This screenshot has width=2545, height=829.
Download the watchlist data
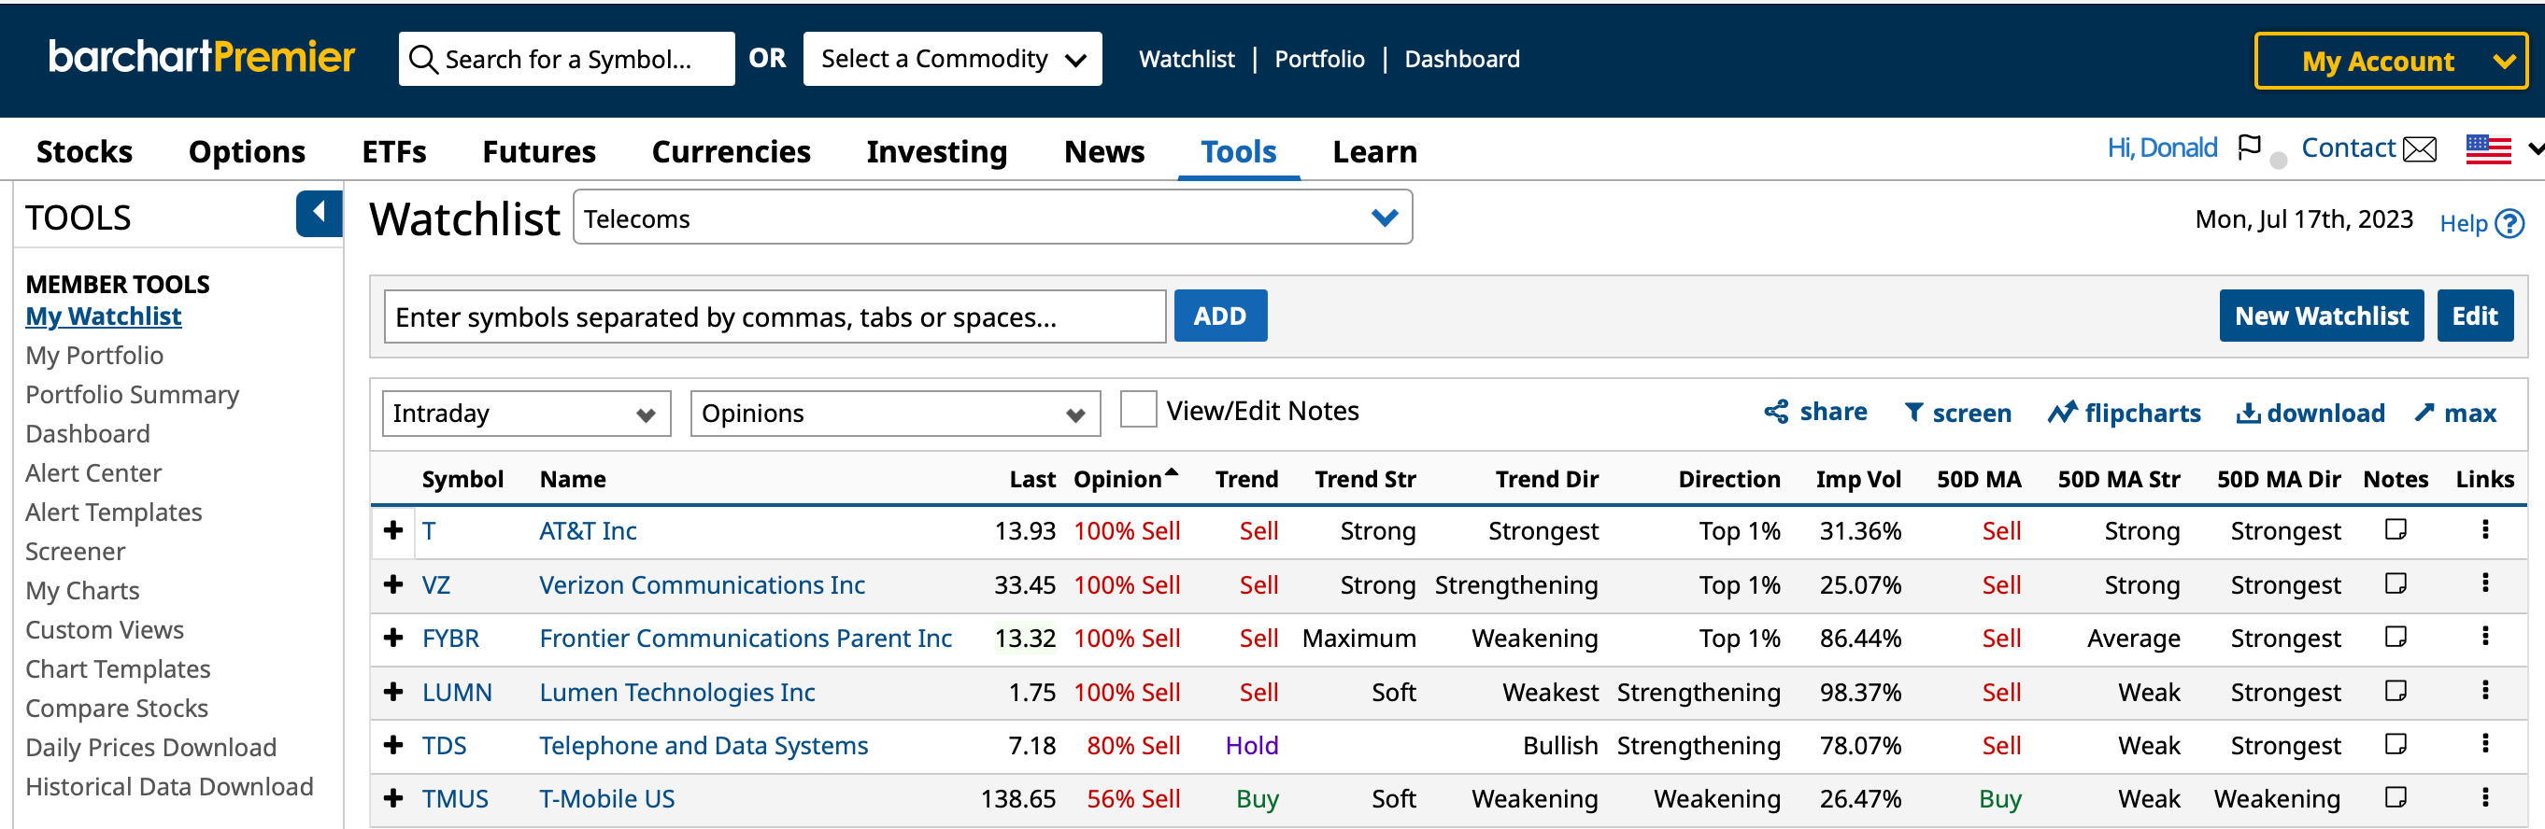coord(2310,413)
